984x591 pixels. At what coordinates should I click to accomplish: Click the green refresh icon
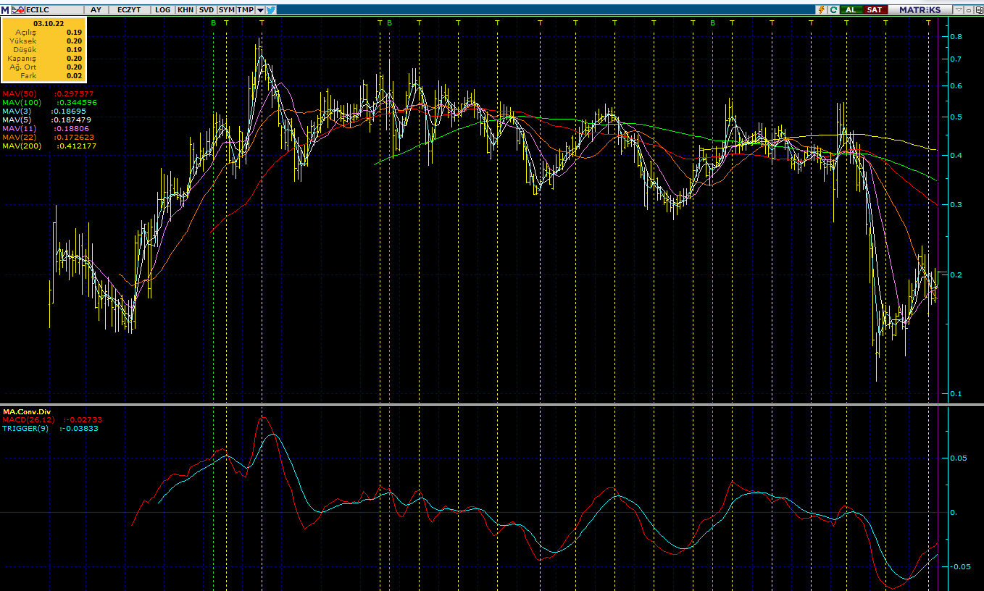click(833, 10)
